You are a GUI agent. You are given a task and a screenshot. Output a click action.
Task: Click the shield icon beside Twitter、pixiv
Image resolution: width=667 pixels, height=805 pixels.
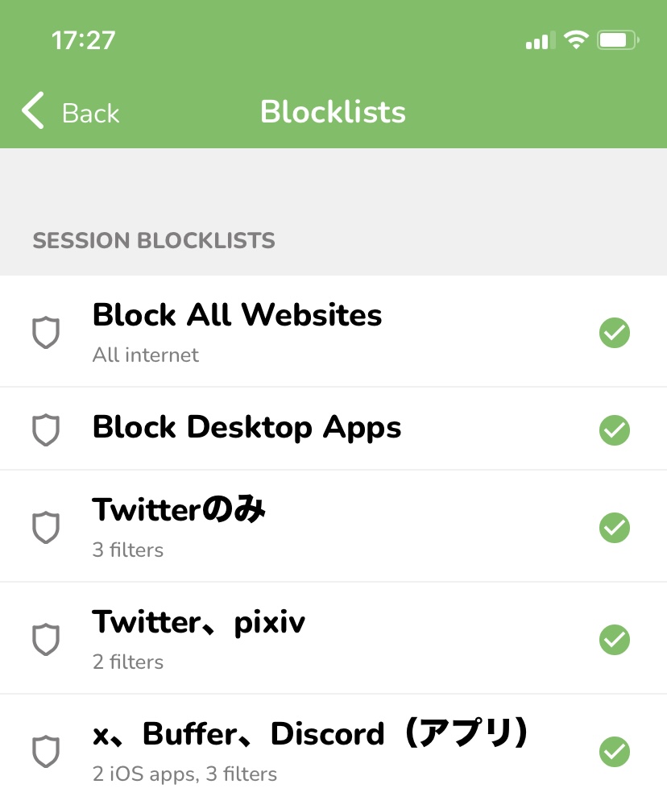(46, 640)
